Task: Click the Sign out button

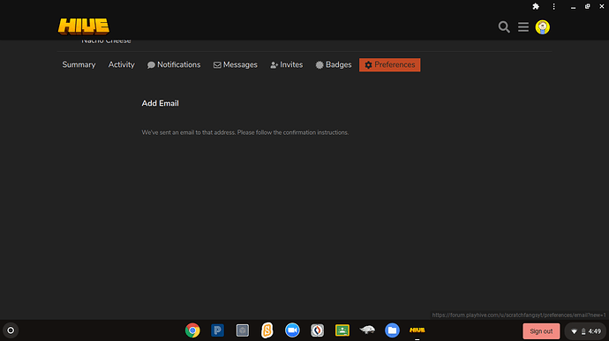Action: (x=541, y=331)
